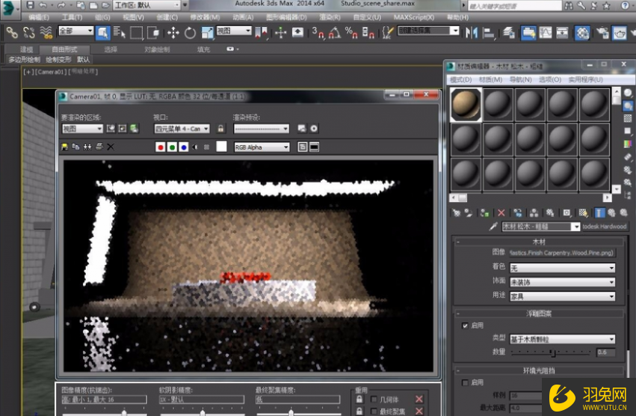636x416 pixels.
Task: Open Select by Name list tool
Action: click(x=120, y=32)
